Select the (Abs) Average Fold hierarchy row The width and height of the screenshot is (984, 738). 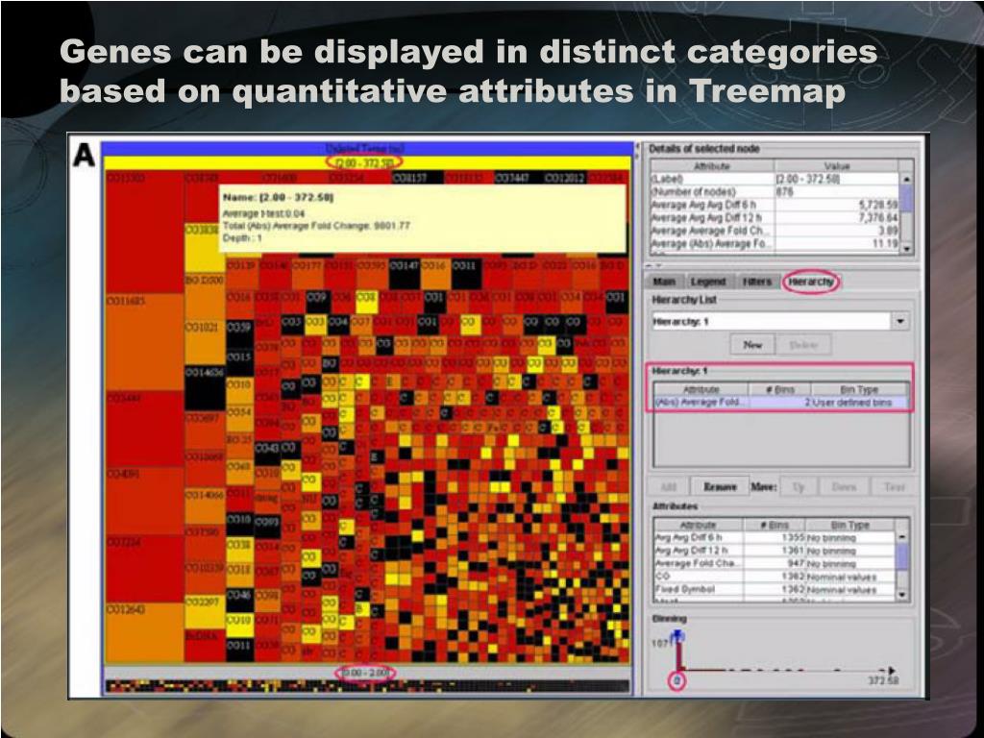click(x=781, y=403)
